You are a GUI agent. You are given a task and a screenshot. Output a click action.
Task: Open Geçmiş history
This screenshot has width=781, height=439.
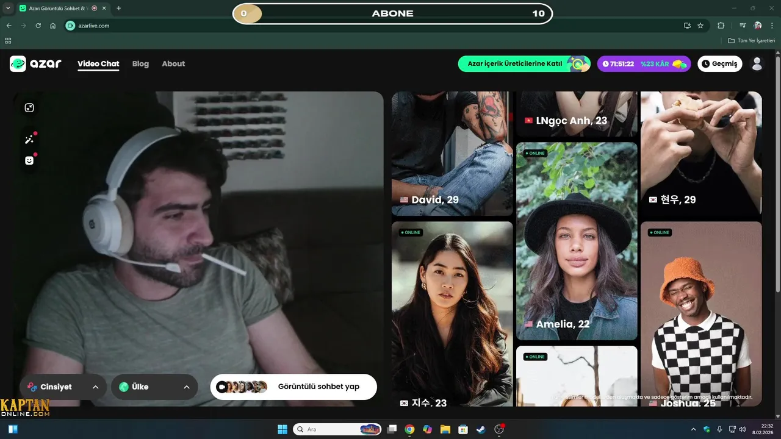pyautogui.click(x=720, y=63)
